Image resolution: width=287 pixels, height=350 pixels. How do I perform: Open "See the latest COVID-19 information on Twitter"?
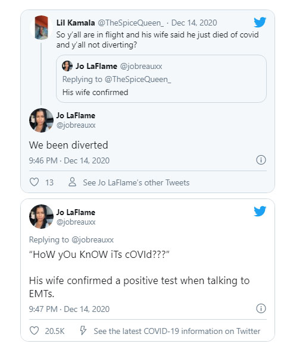click(x=177, y=331)
